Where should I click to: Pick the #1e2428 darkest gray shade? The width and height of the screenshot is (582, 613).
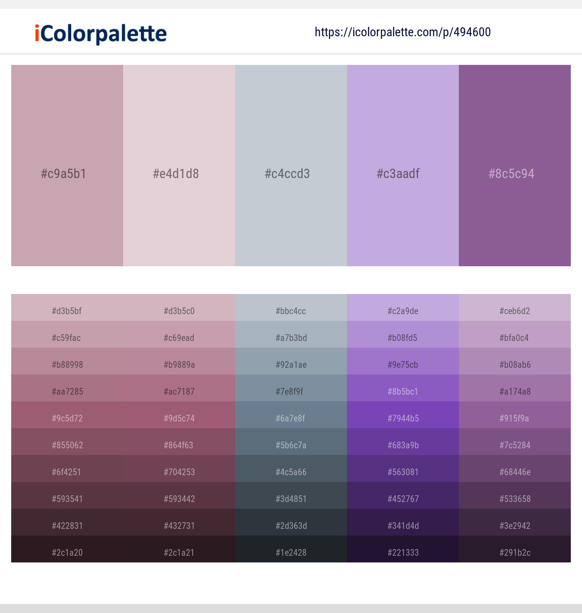click(x=291, y=549)
